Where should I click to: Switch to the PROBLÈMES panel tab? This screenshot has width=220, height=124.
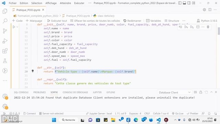(40, 92)
